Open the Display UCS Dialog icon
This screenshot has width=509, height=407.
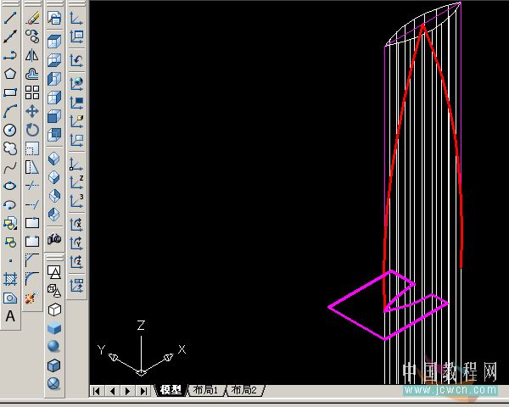click(76, 36)
